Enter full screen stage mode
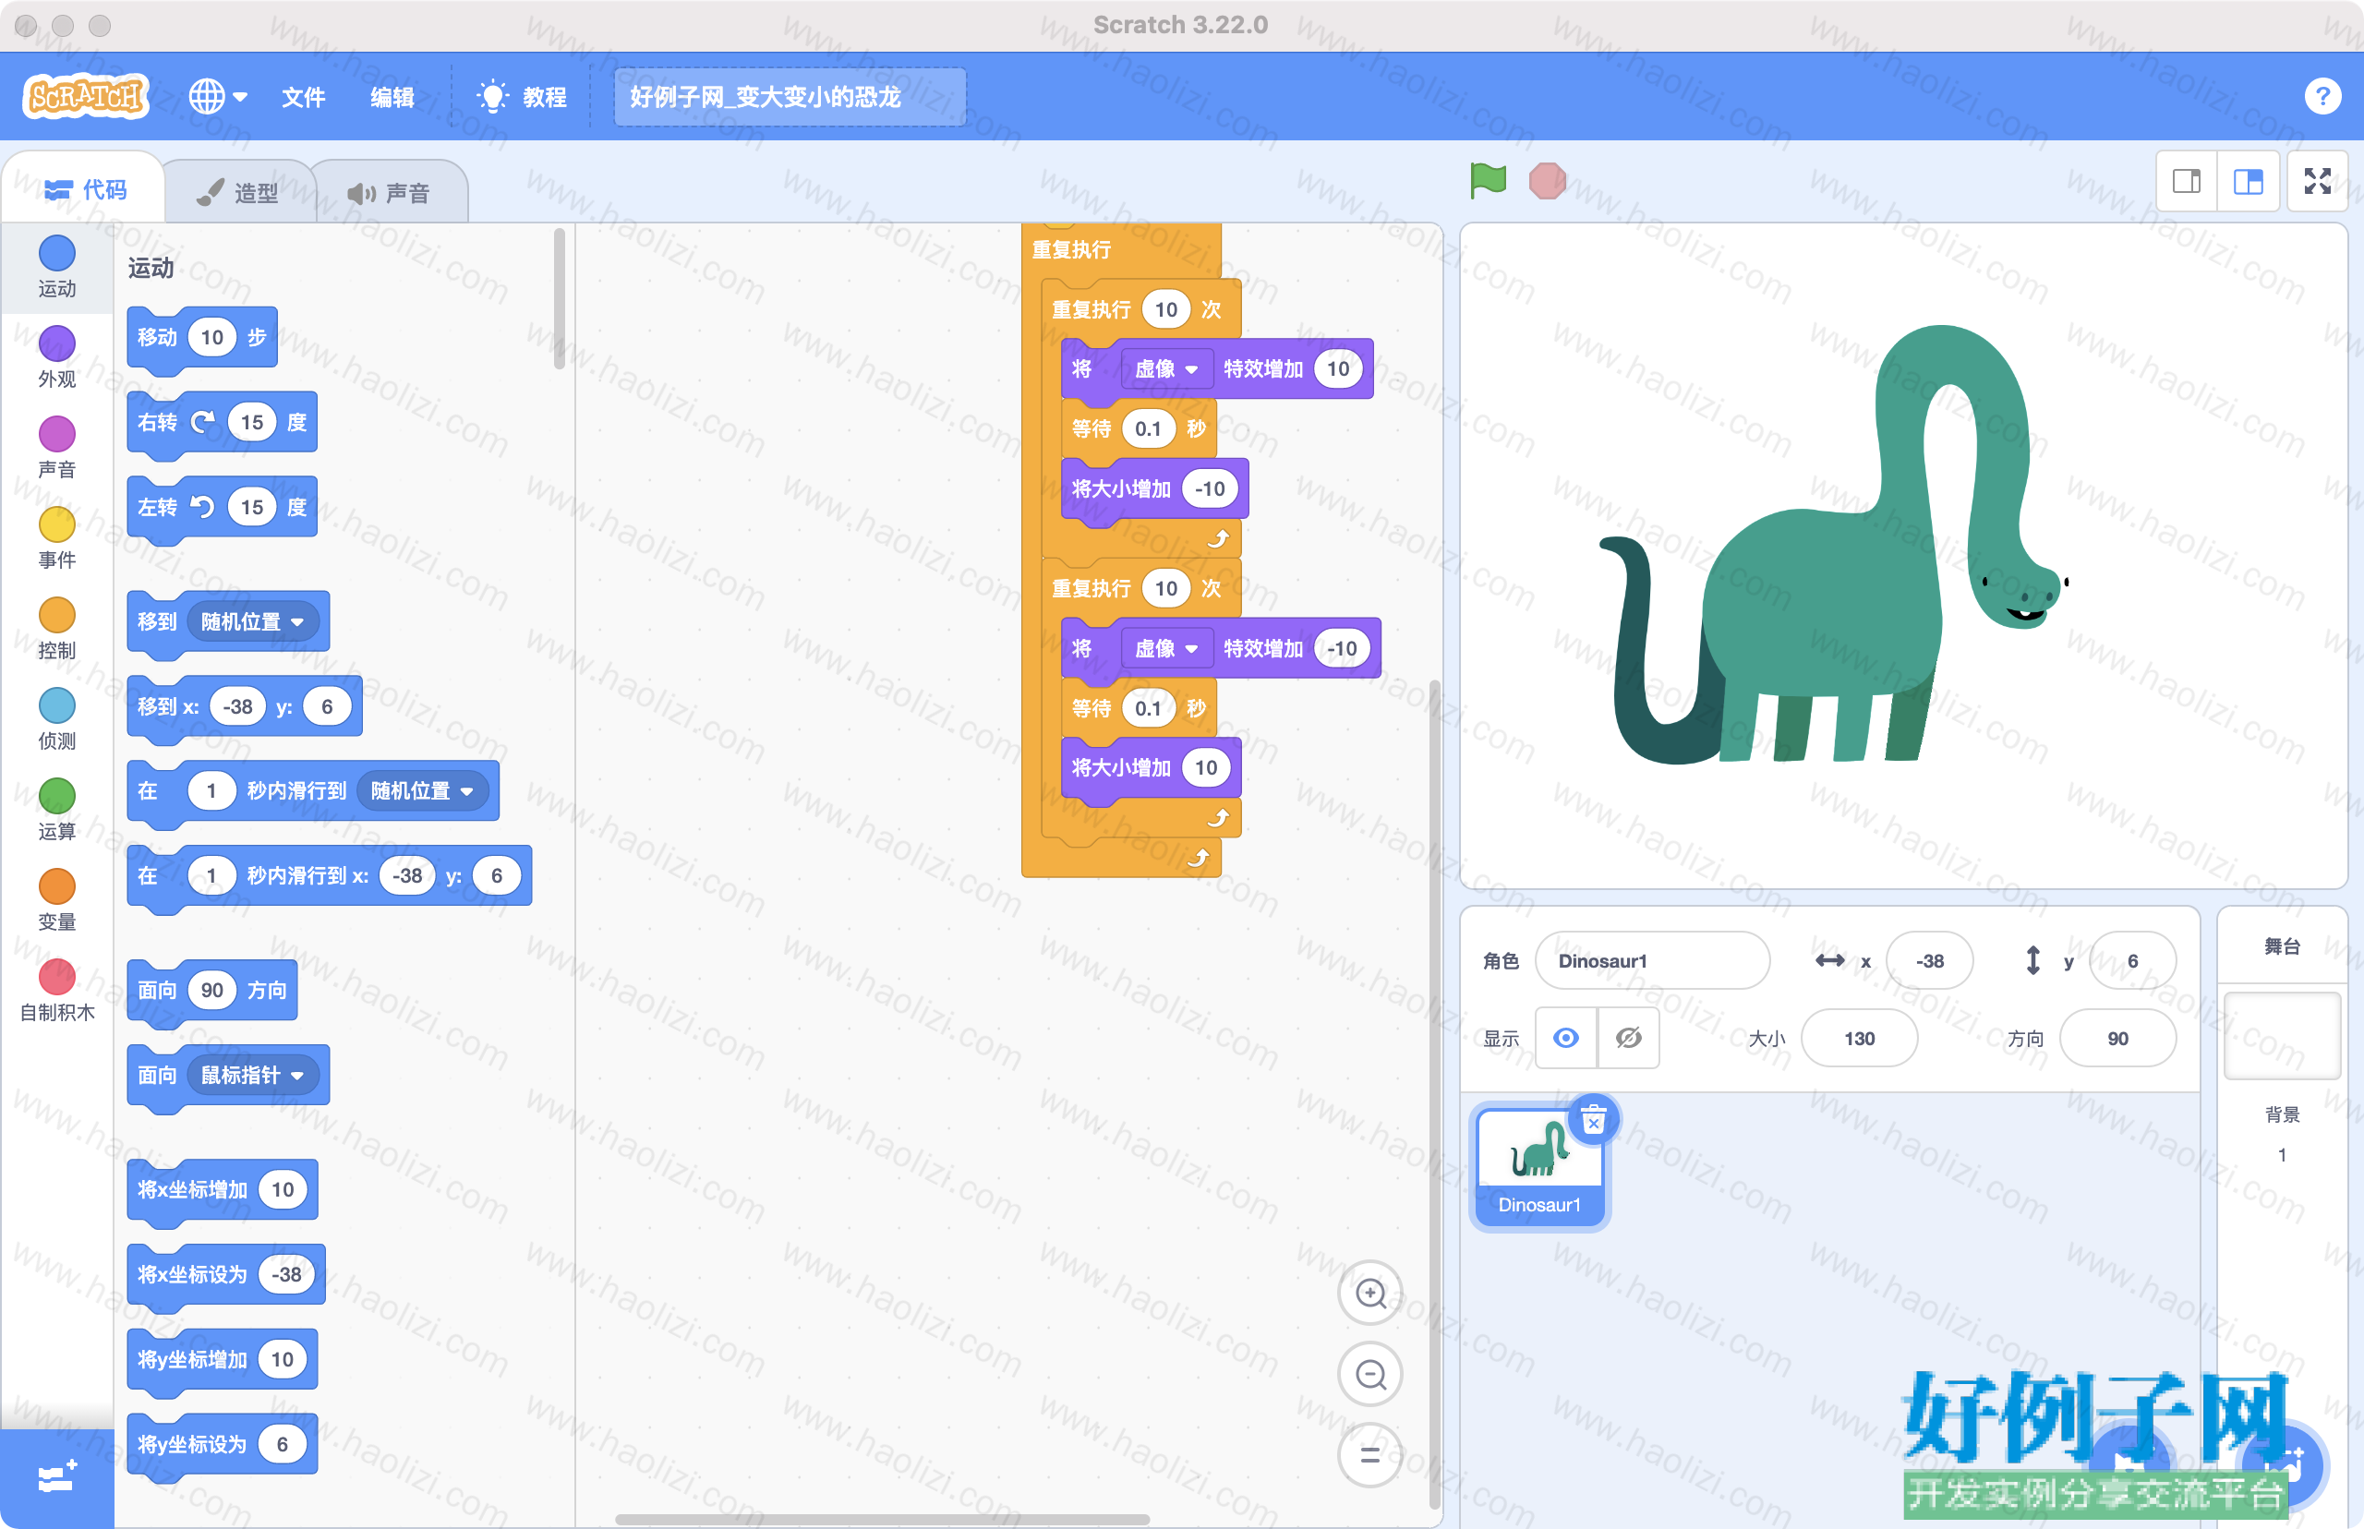This screenshot has height=1529, width=2364. [2317, 181]
